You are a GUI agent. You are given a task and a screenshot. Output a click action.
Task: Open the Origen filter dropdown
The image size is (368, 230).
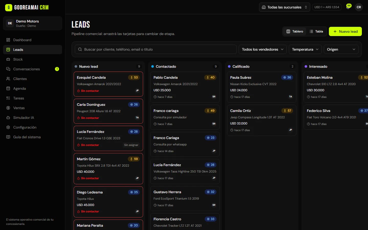pyautogui.click(x=341, y=49)
